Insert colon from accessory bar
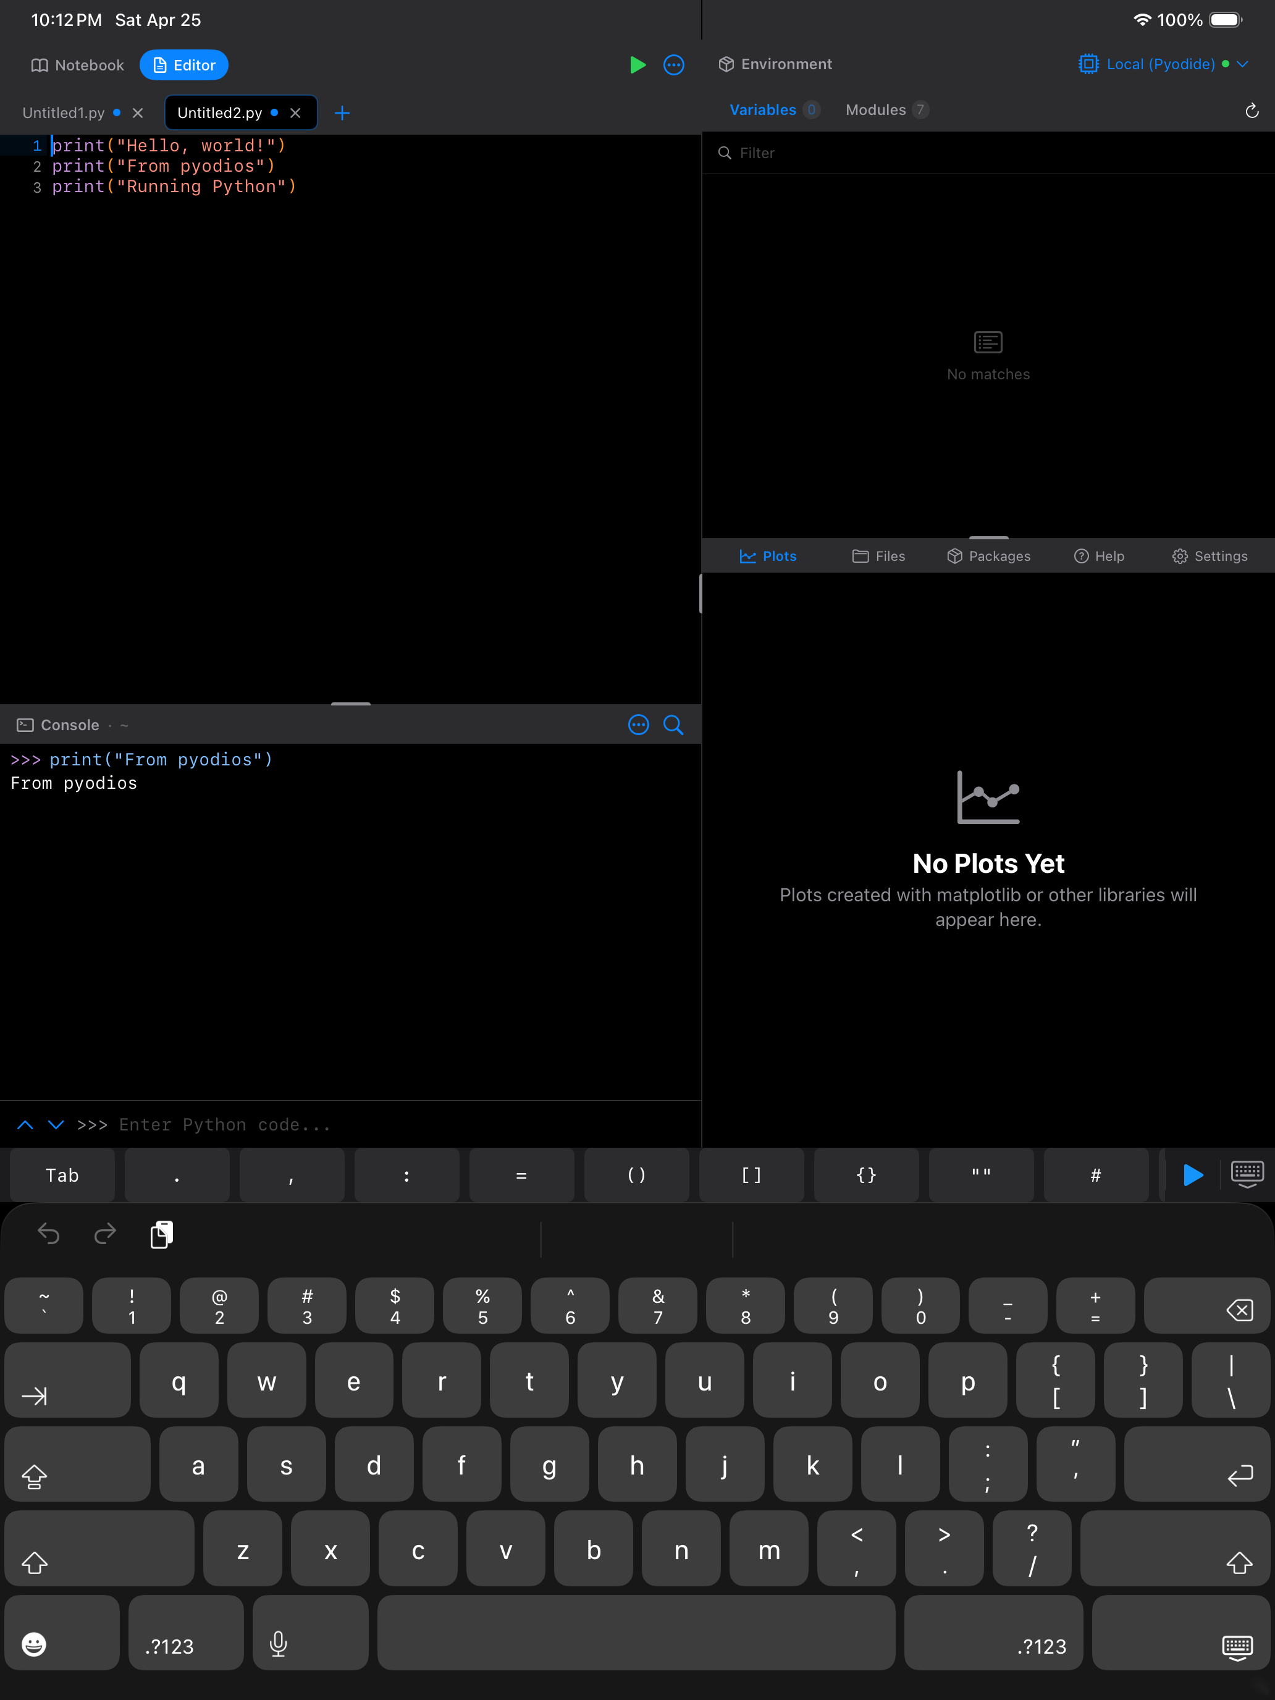The image size is (1275, 1700). tap(406, 1175)
